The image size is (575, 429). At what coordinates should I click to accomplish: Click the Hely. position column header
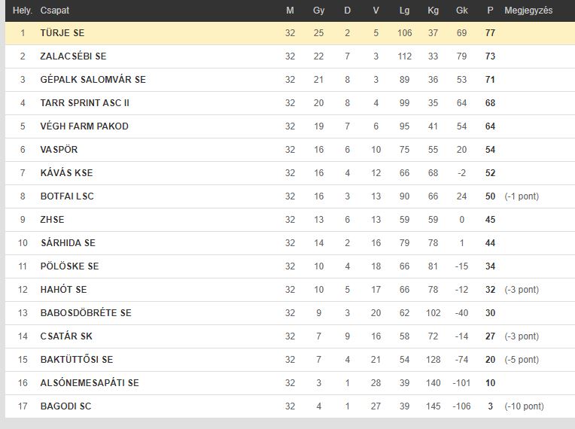[x=23, y=11]
